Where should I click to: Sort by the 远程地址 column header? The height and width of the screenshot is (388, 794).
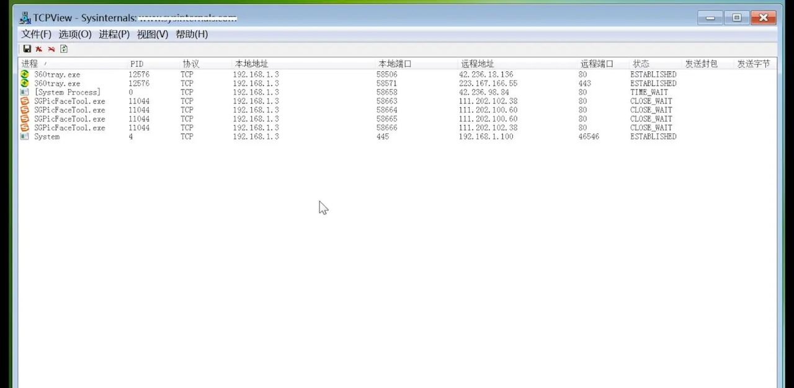(x=517, y=64)
